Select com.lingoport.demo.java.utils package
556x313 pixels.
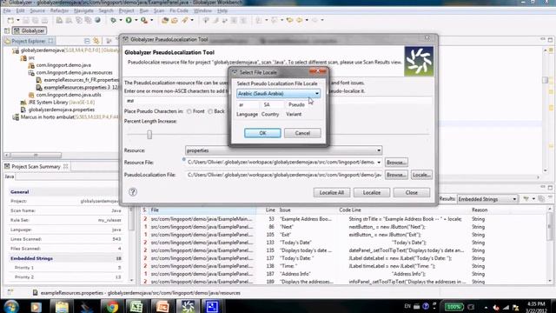tap(69, 95)
